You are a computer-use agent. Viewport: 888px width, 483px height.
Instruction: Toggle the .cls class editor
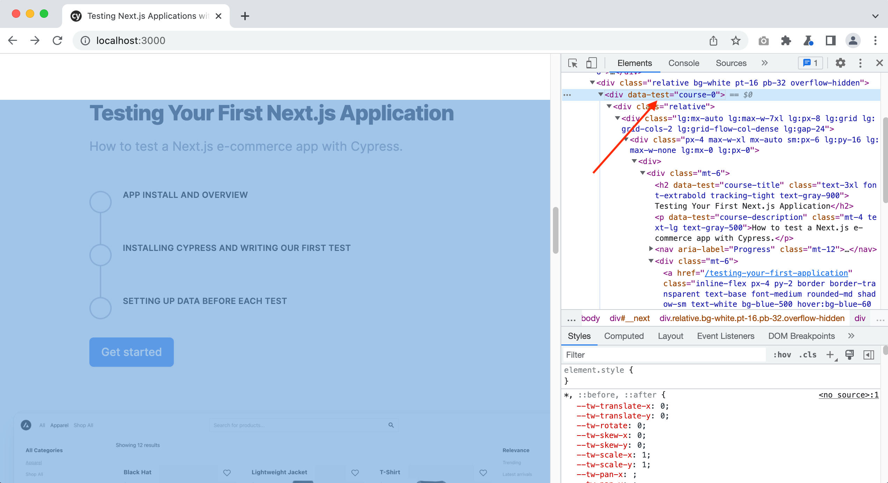807,355
